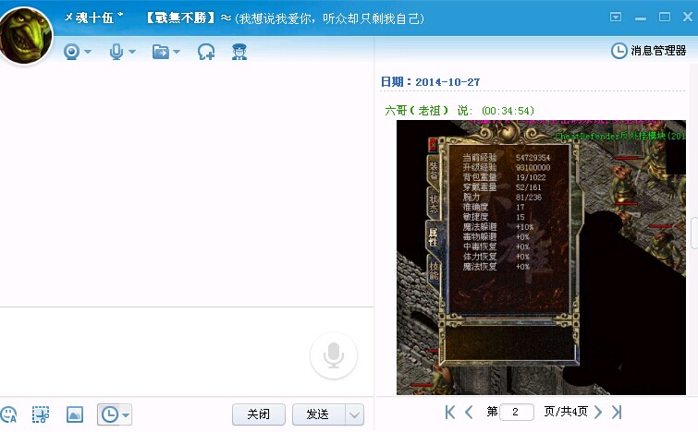Click the page number input field

pyautogui.click(x=517, y=412)
